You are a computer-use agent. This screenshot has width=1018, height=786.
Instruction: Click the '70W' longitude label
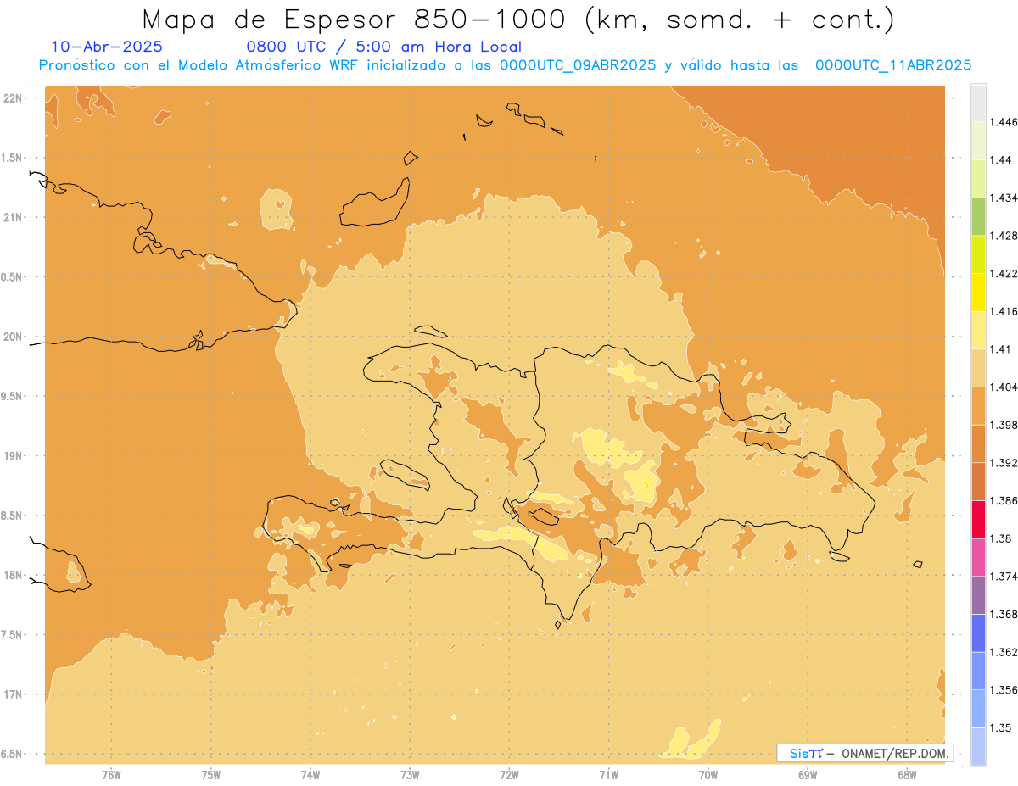pos(708,775)
